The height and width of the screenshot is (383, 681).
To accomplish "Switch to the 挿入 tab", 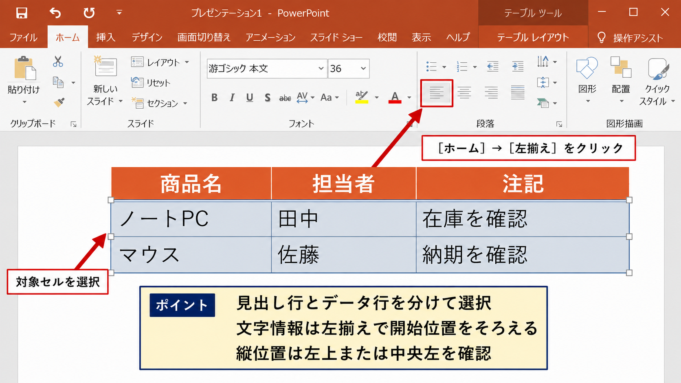I will point(105,37).
